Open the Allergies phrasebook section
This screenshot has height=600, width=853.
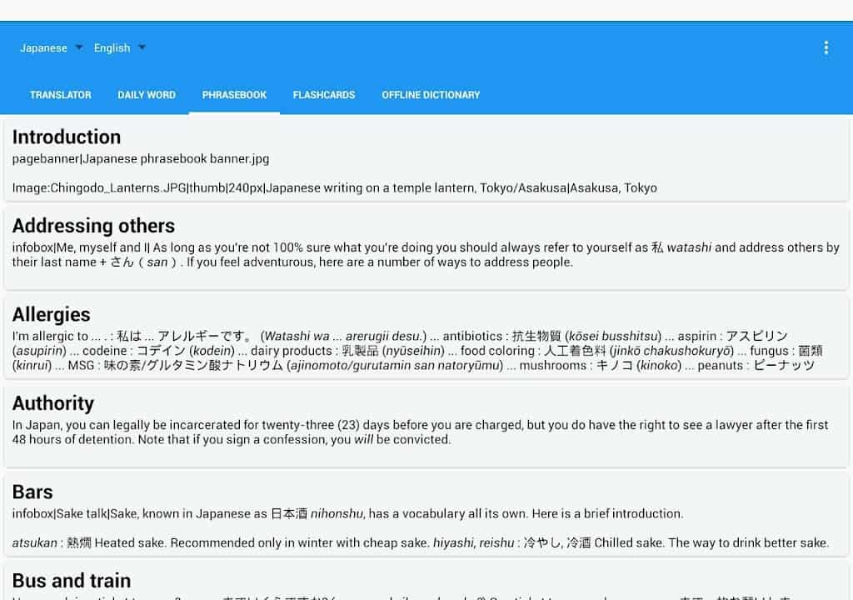(426, 337)
